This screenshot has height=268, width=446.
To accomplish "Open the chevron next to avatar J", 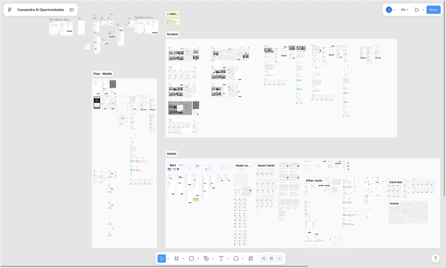I will click(394, 10).
